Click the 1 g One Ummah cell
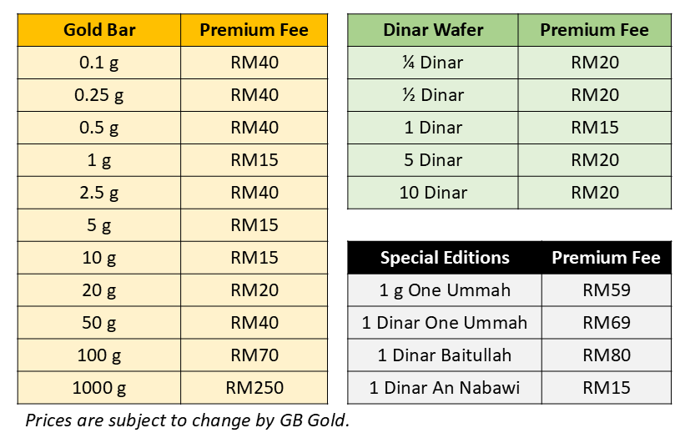Image resolution: width=685 pixels, height=443 pixels. coord(445,290)
